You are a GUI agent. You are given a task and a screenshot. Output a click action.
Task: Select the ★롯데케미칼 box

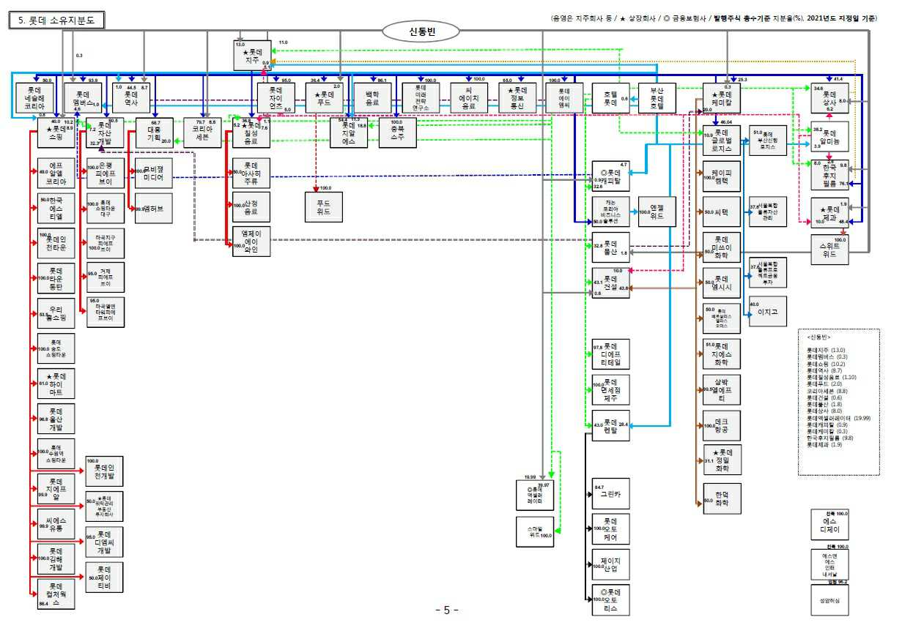point(720,100)
